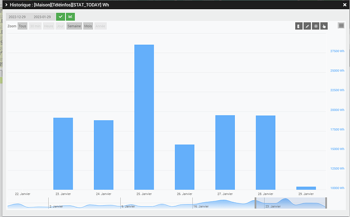Close the Historique dialog
This screenshot has height=217, width=350.
point(344,5)
